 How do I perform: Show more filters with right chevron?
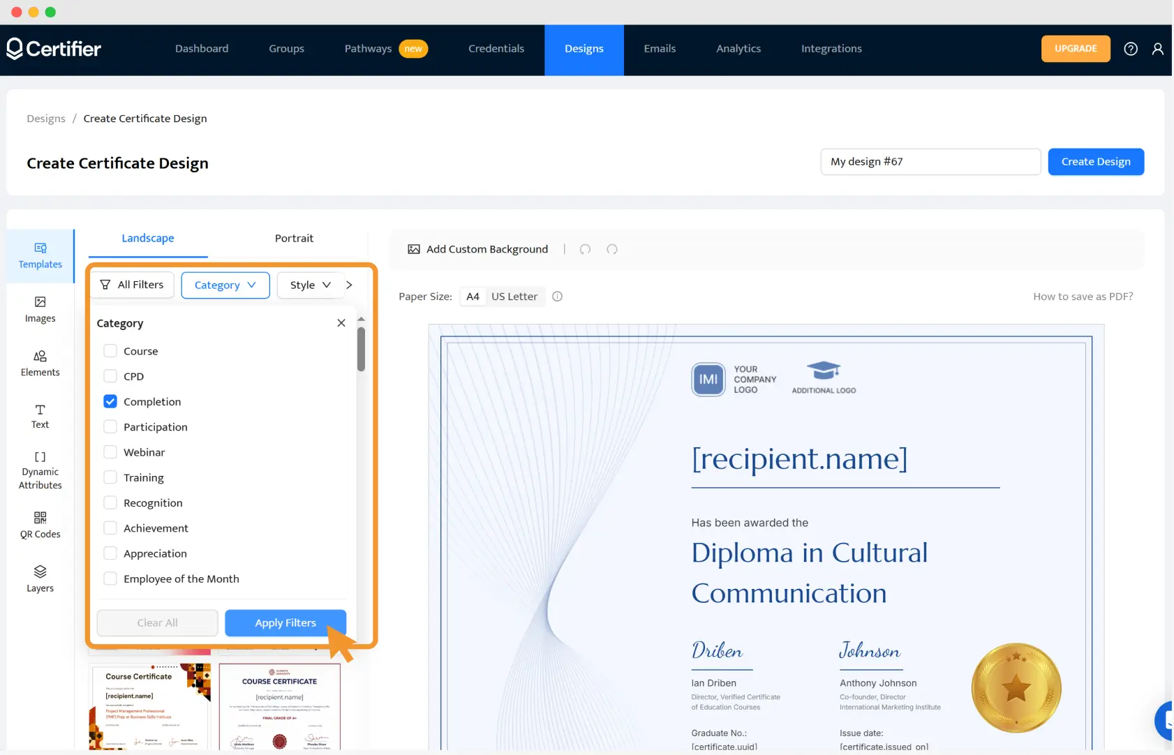(x=349, y=285)
